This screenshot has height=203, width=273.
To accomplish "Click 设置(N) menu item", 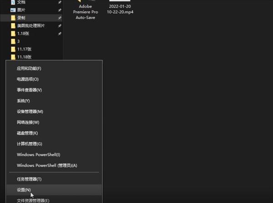I will pos(54,190).
